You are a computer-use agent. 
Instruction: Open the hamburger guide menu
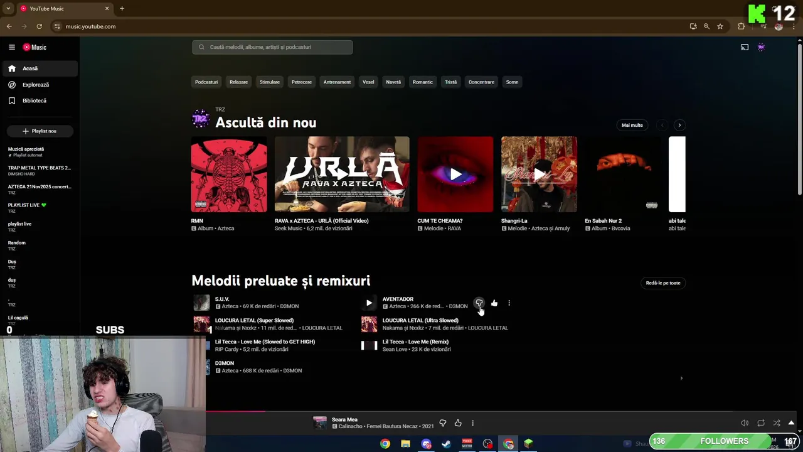tap(11, 47)
